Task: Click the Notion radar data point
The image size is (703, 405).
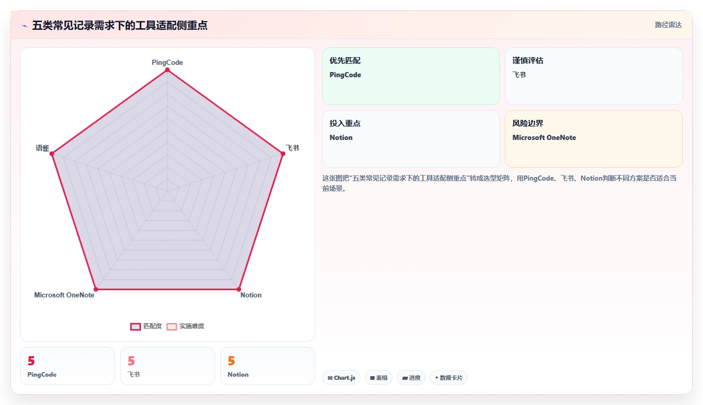Action: point(239,289)
